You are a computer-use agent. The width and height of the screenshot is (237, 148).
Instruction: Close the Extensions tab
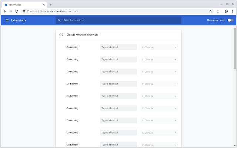coord(44,5)
